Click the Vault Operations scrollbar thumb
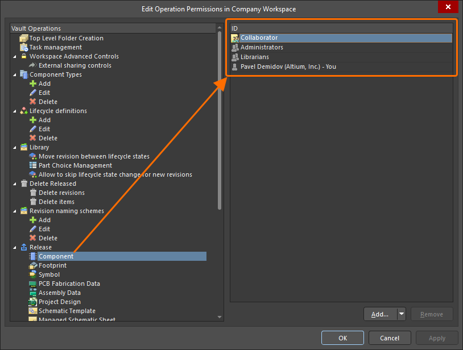 pyautogui.click(x=220, y=120)
